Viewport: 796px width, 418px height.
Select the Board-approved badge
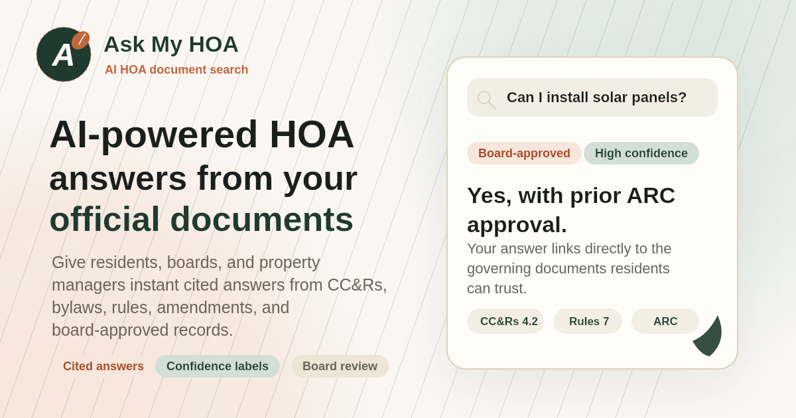(524, 153)
